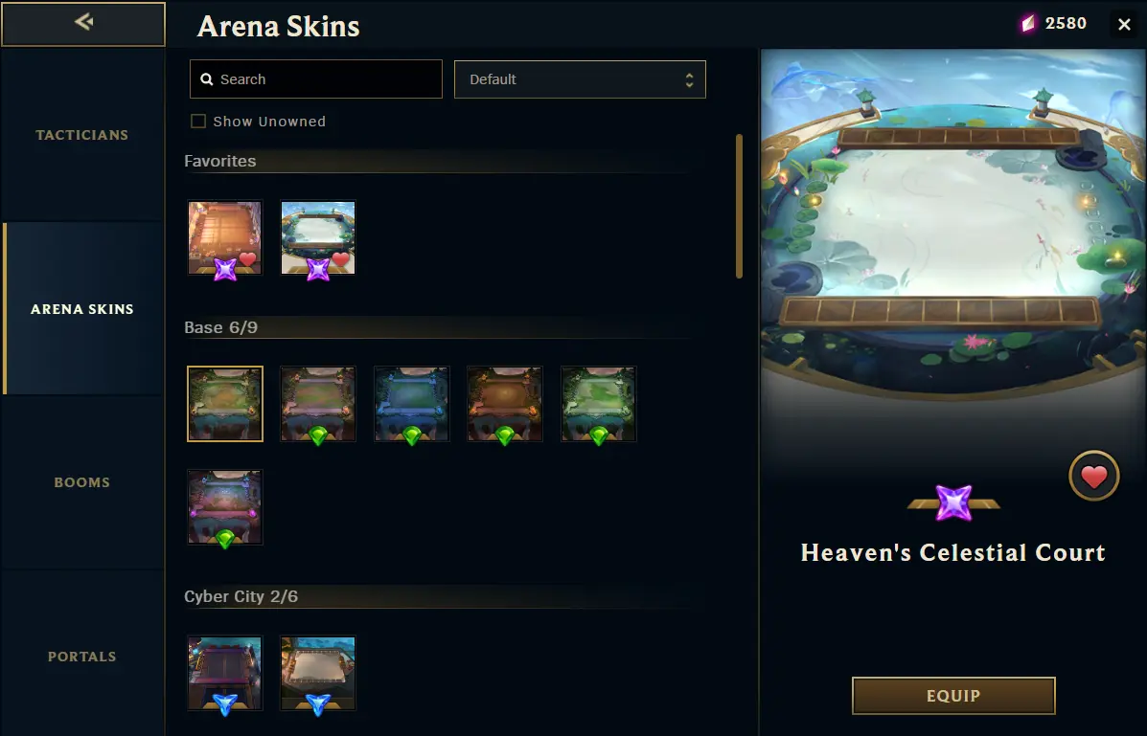Open the Tacticians tab
Image resolution: width=1147 pixels, height=736 pixels.
(82, 135)
